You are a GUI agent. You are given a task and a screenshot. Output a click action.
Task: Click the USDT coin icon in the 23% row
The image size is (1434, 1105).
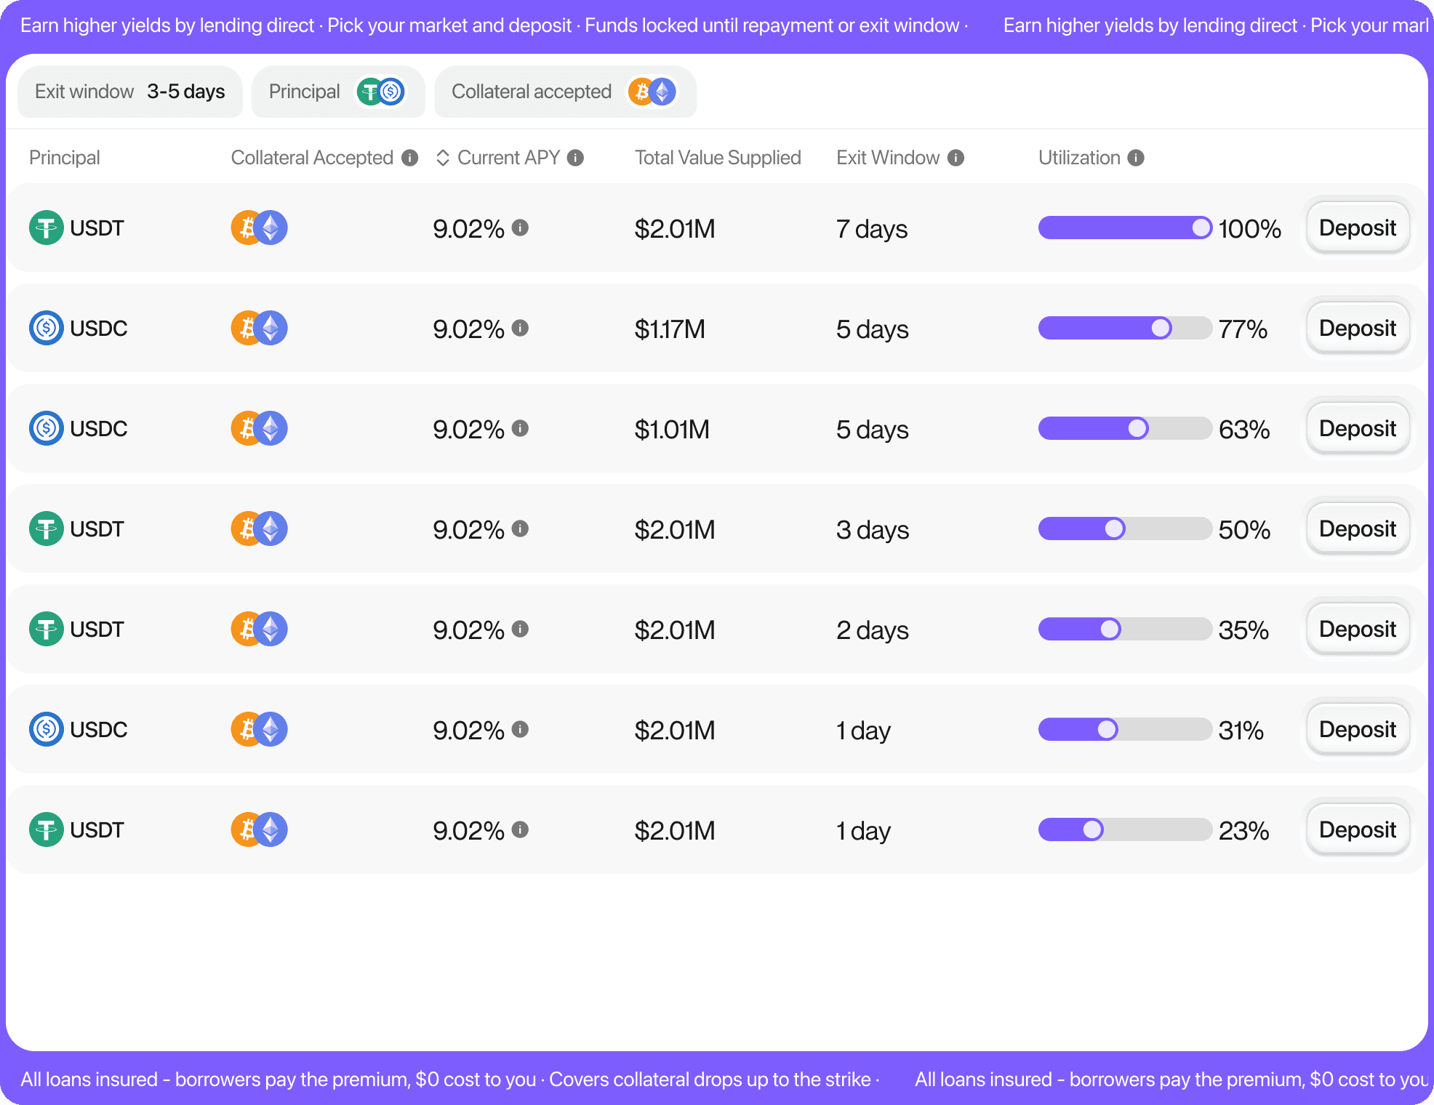47,829
